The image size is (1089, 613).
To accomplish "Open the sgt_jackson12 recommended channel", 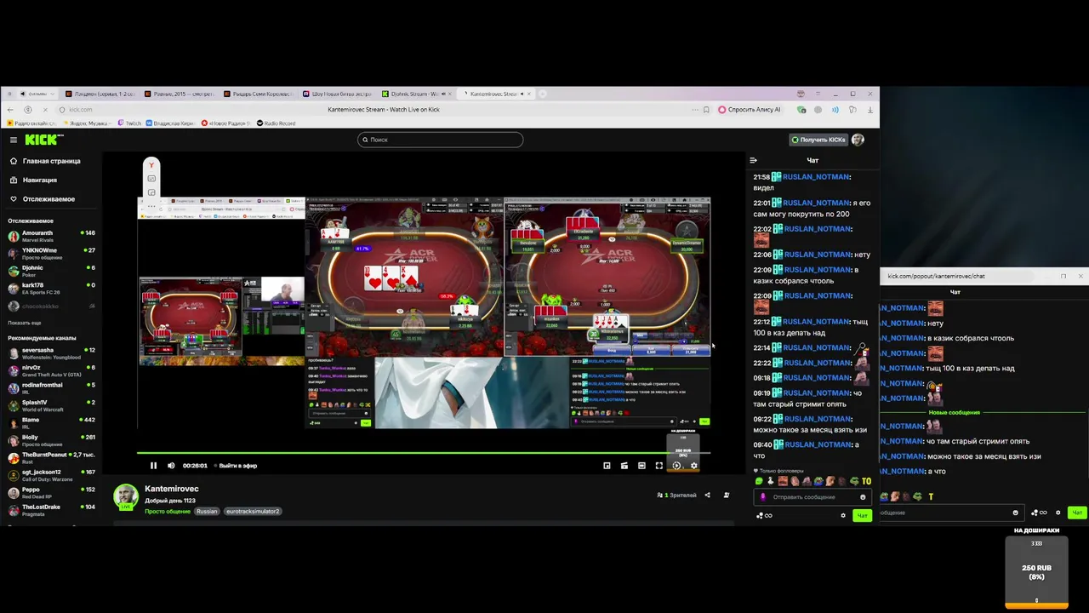I will [x=51, y=475].
